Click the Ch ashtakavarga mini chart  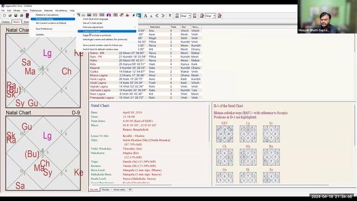(224, 157)
